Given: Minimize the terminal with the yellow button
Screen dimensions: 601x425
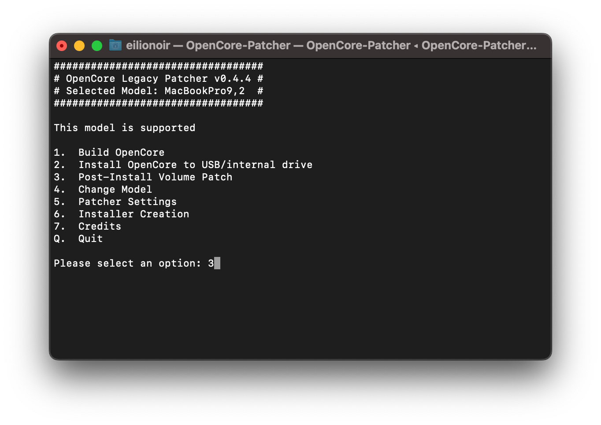Looking at the screenshot, I should (x=79, y=46).
